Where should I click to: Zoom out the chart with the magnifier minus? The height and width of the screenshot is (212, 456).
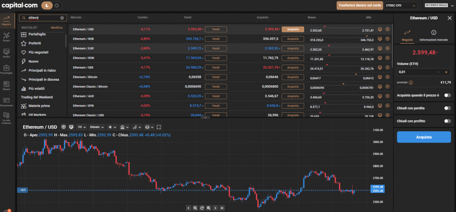(x=195, y=208)
